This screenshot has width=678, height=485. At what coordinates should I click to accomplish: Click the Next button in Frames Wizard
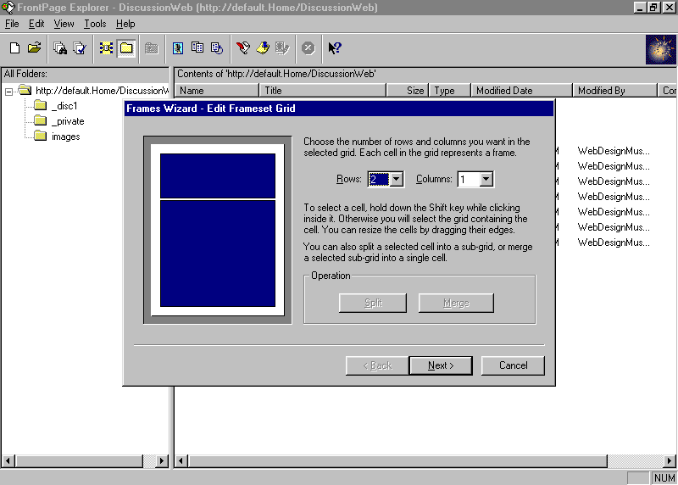click(x=441, y=365)
